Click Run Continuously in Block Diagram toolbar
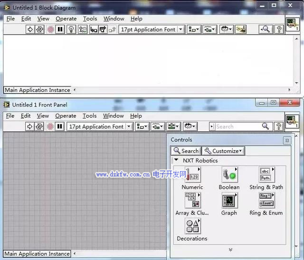The width and height of the screenshot is (304, 260). [39, 29]
